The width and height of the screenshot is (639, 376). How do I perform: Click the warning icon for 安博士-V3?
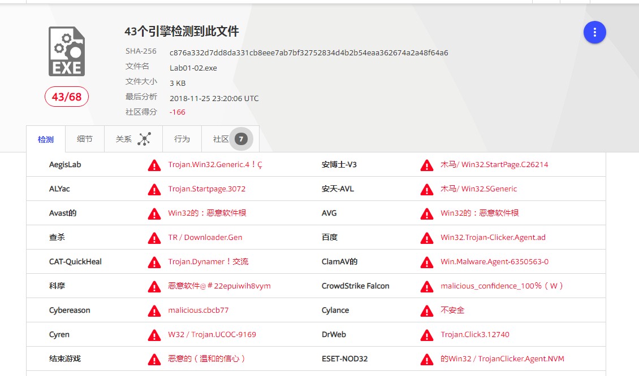point(427,165)
